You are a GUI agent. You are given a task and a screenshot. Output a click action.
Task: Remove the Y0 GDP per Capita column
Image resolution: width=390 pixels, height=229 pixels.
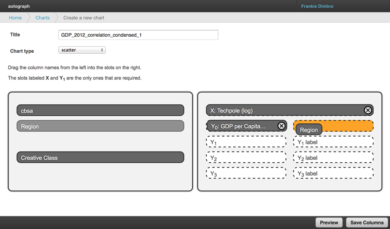click(x=281, y=126)
